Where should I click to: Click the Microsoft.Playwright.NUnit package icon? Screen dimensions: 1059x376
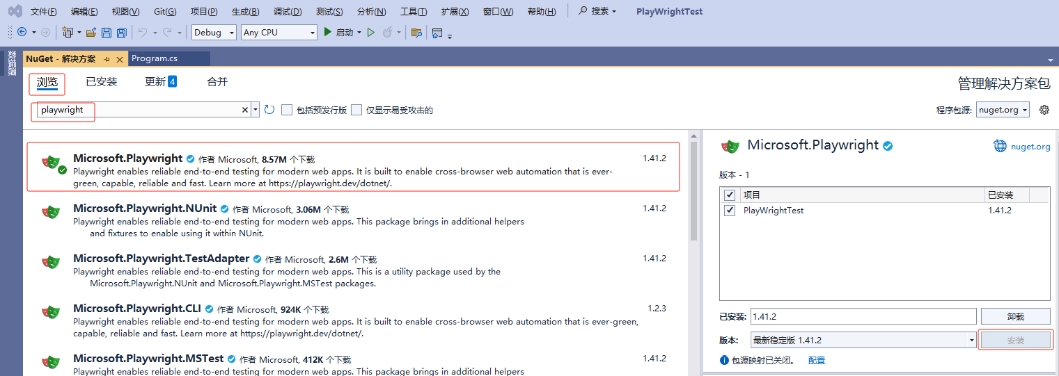50,212
